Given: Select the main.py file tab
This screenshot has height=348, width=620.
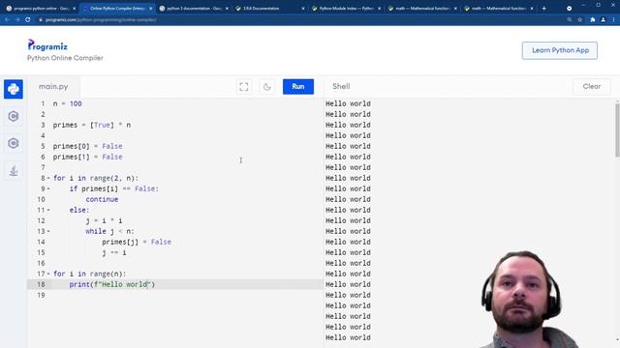Looking at the screenshot, I should pyautogui.click(x=53, y=86).
